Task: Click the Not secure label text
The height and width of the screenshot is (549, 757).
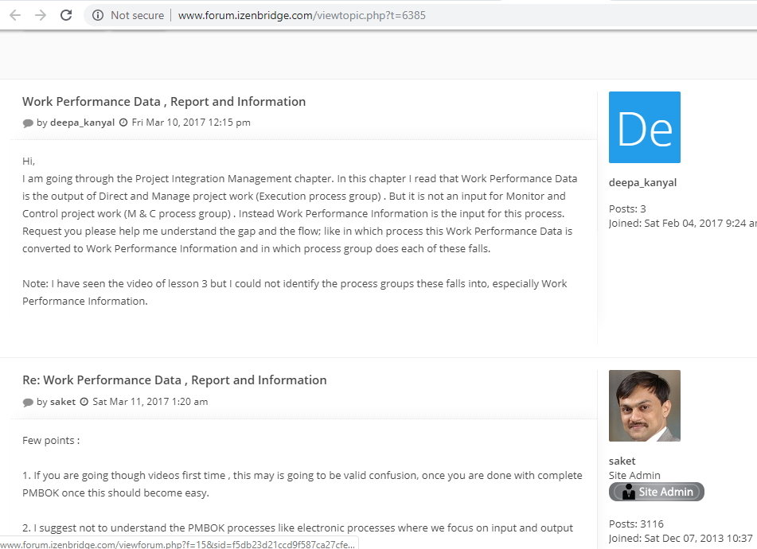Action: point(137,15)
